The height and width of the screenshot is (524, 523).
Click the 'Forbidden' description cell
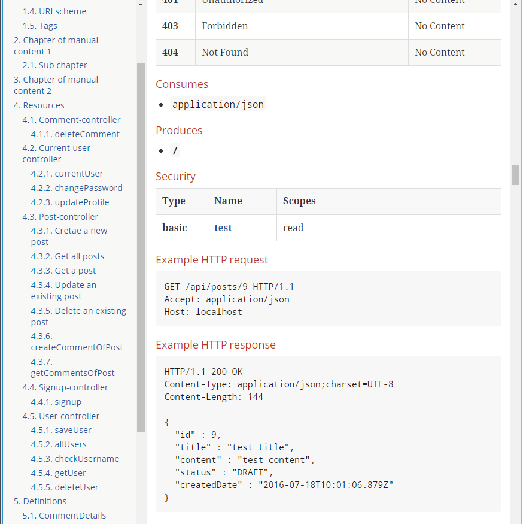[302, 26]
